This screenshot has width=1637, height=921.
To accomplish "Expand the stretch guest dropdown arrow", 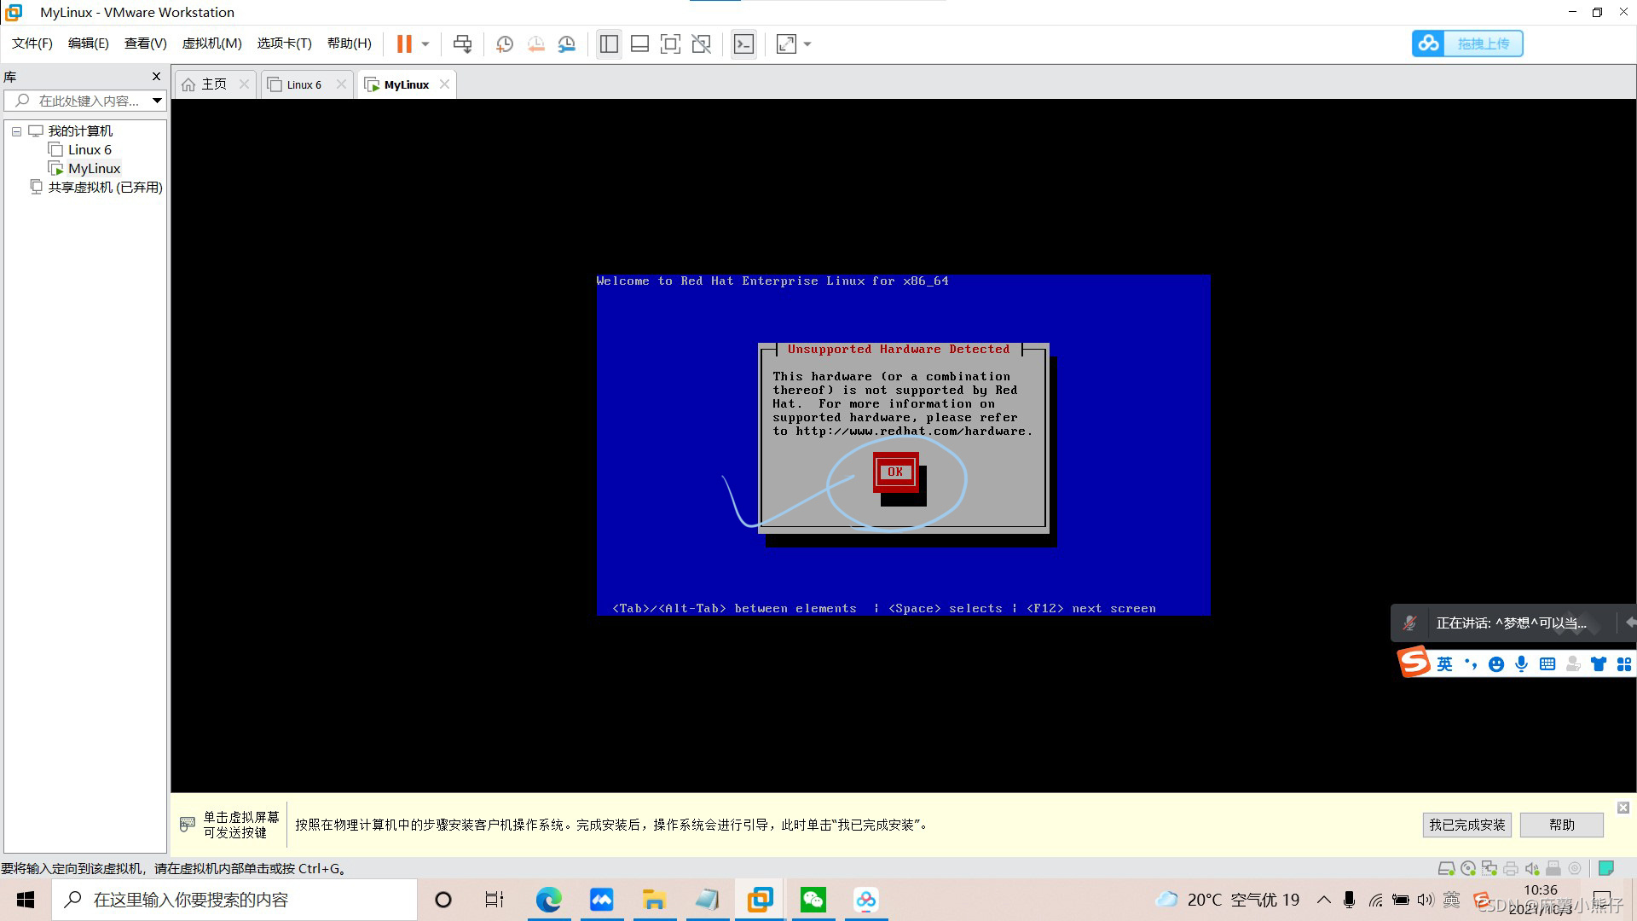I will click(x=807, y=43).
